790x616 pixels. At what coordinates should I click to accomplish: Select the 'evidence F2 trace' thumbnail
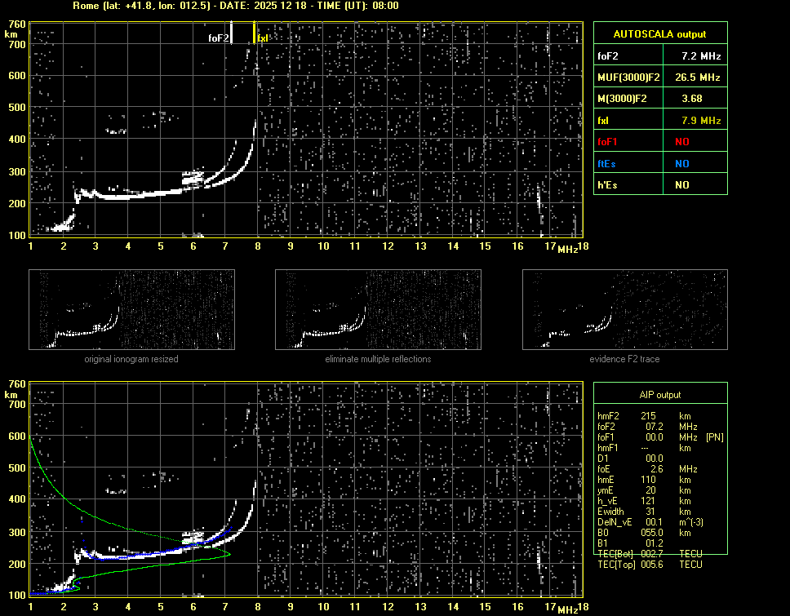(624, 309)
